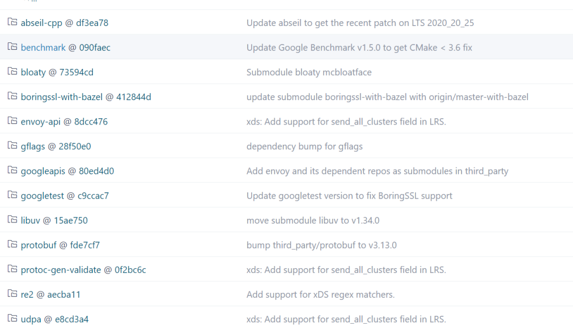The width and height of the screenshot is (573, 328).
Task: Open the 'Submodule bloaty mcbloatface' commit
Action: [x=309, y=72]
